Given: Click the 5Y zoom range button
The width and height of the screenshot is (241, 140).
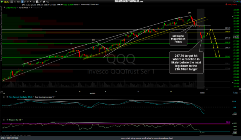Looking at the screenshot, I should coord(2,135).
